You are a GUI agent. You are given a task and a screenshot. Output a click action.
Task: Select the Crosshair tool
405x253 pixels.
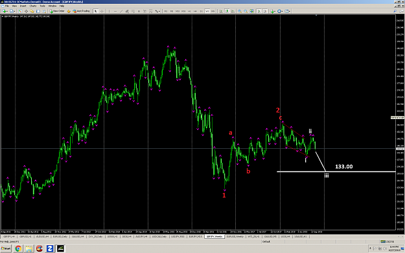102,11
